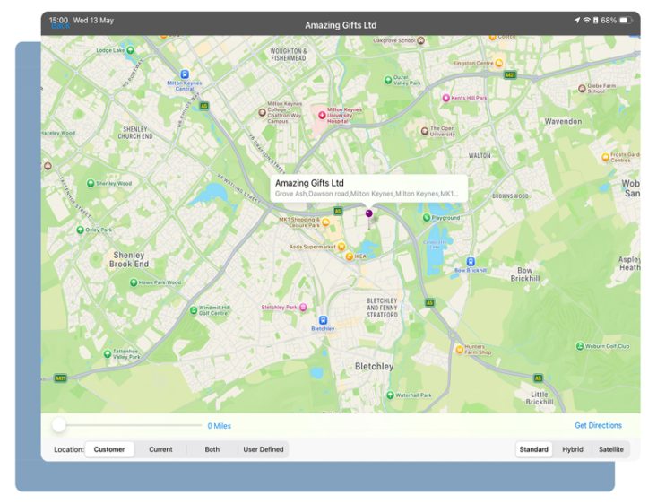Click the Kingston Centre shopping icon
The height and width of the screenshot is (504, 657).
tap(498, 63)
